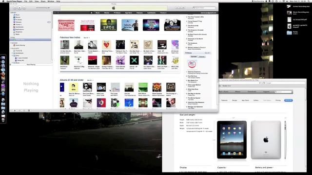Open Radio in the iTunes sidebar
This screenshot has height=175, width=312.
pyautogui.click(x=18, y=34)
